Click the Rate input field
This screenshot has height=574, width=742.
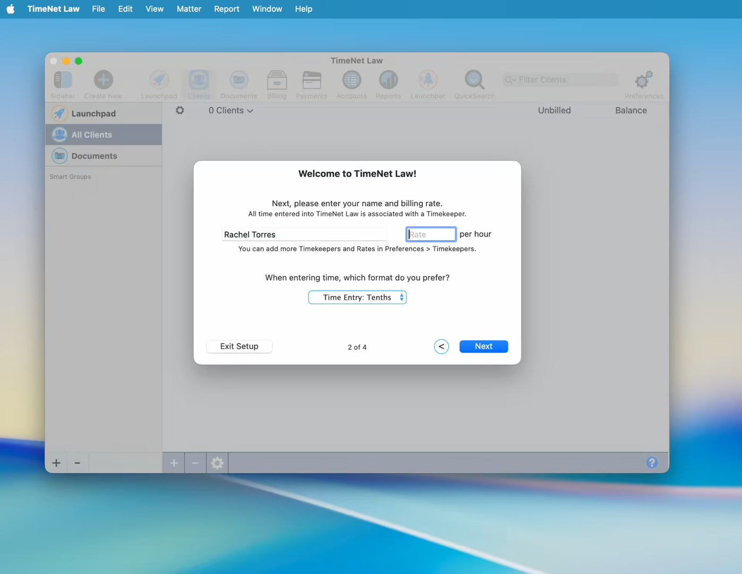pos(431,234)
